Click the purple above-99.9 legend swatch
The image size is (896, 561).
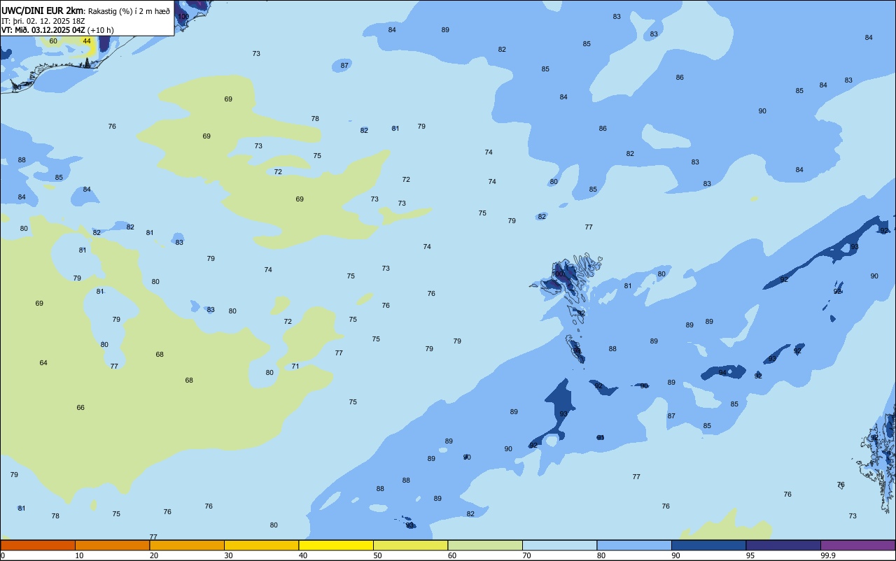click(x=857, y=545)
